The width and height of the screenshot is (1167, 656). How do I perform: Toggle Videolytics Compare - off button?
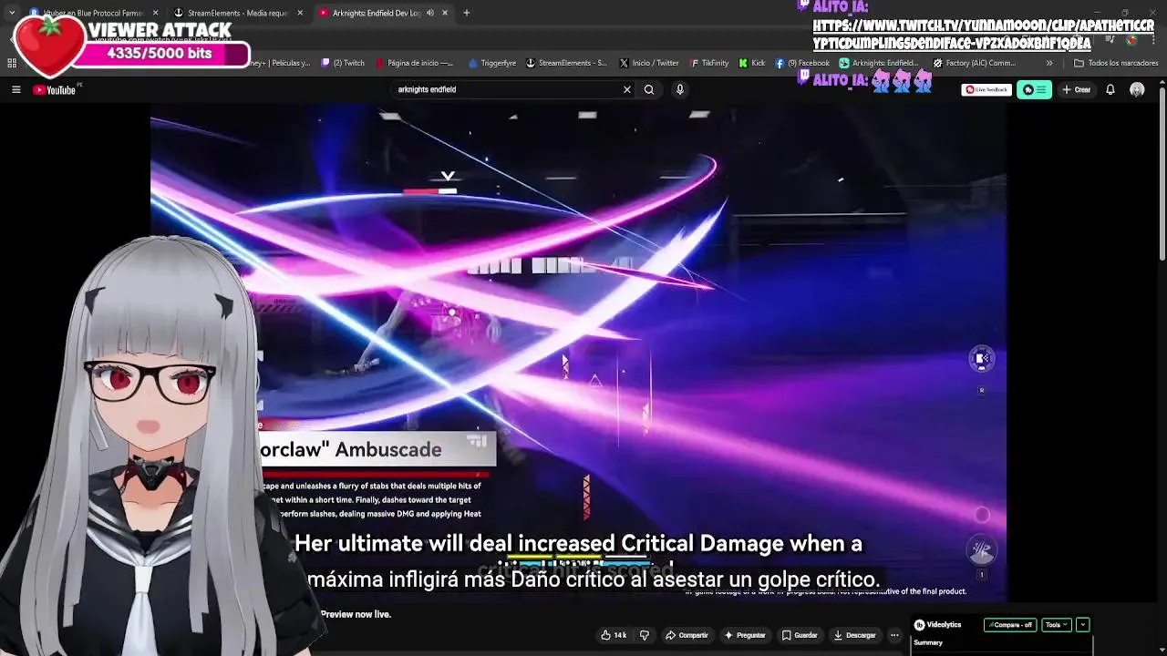[x=1010, y=625]
